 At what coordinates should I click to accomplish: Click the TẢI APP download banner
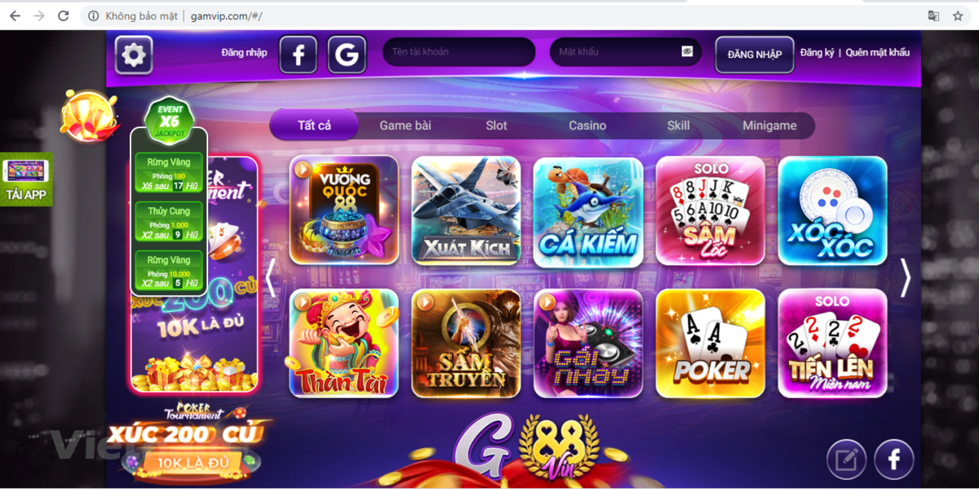26,179
